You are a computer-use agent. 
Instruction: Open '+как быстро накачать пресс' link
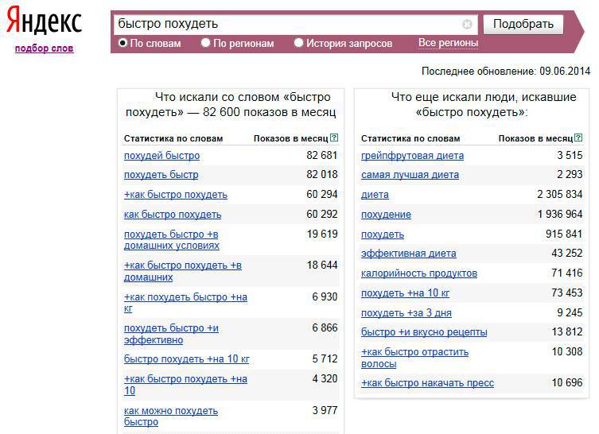tap(427, 383)
